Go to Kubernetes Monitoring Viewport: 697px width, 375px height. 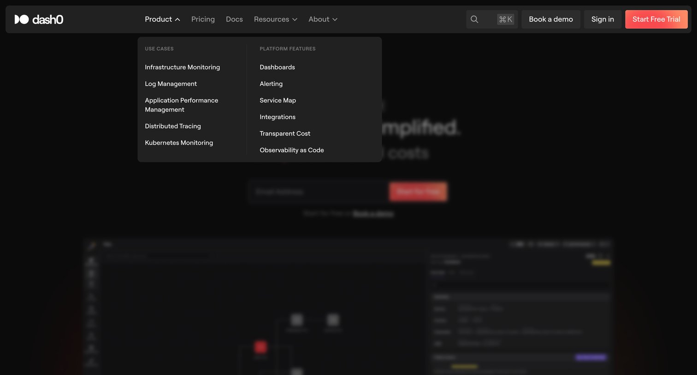[x=179, y=143]
